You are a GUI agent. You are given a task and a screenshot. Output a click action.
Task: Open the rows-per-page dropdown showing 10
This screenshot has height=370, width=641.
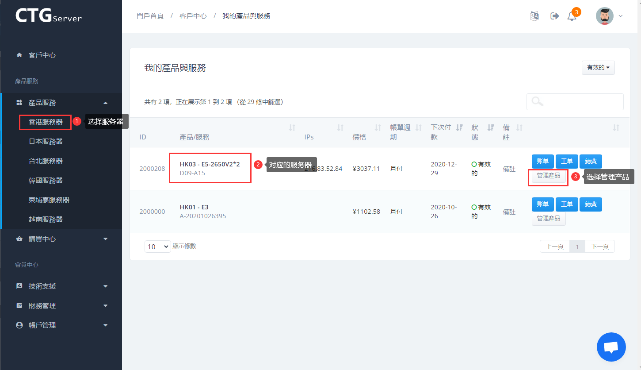(157, 247)
